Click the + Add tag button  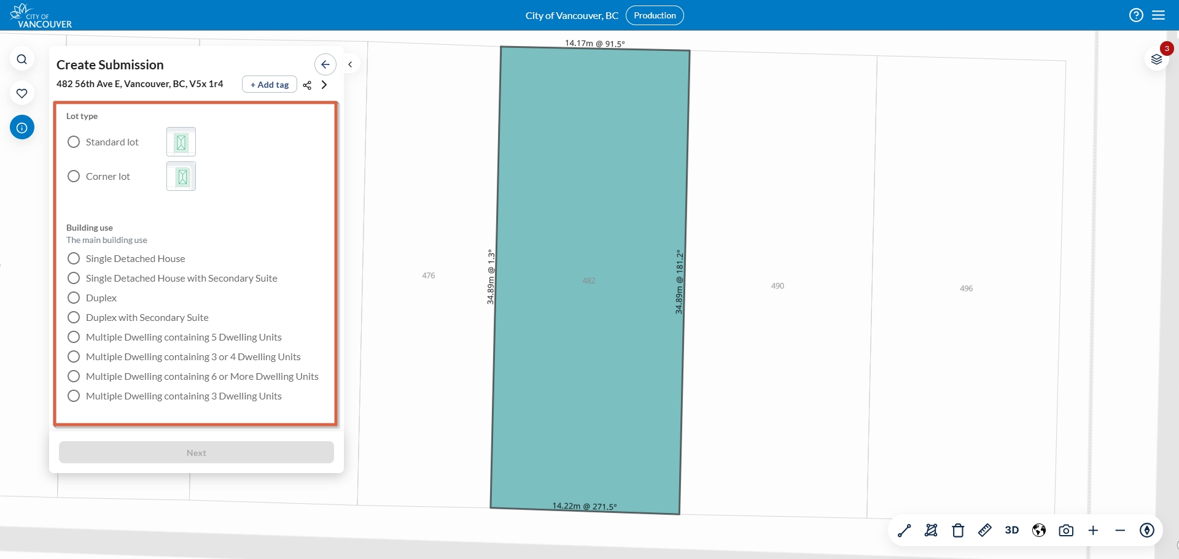(270, 85)
